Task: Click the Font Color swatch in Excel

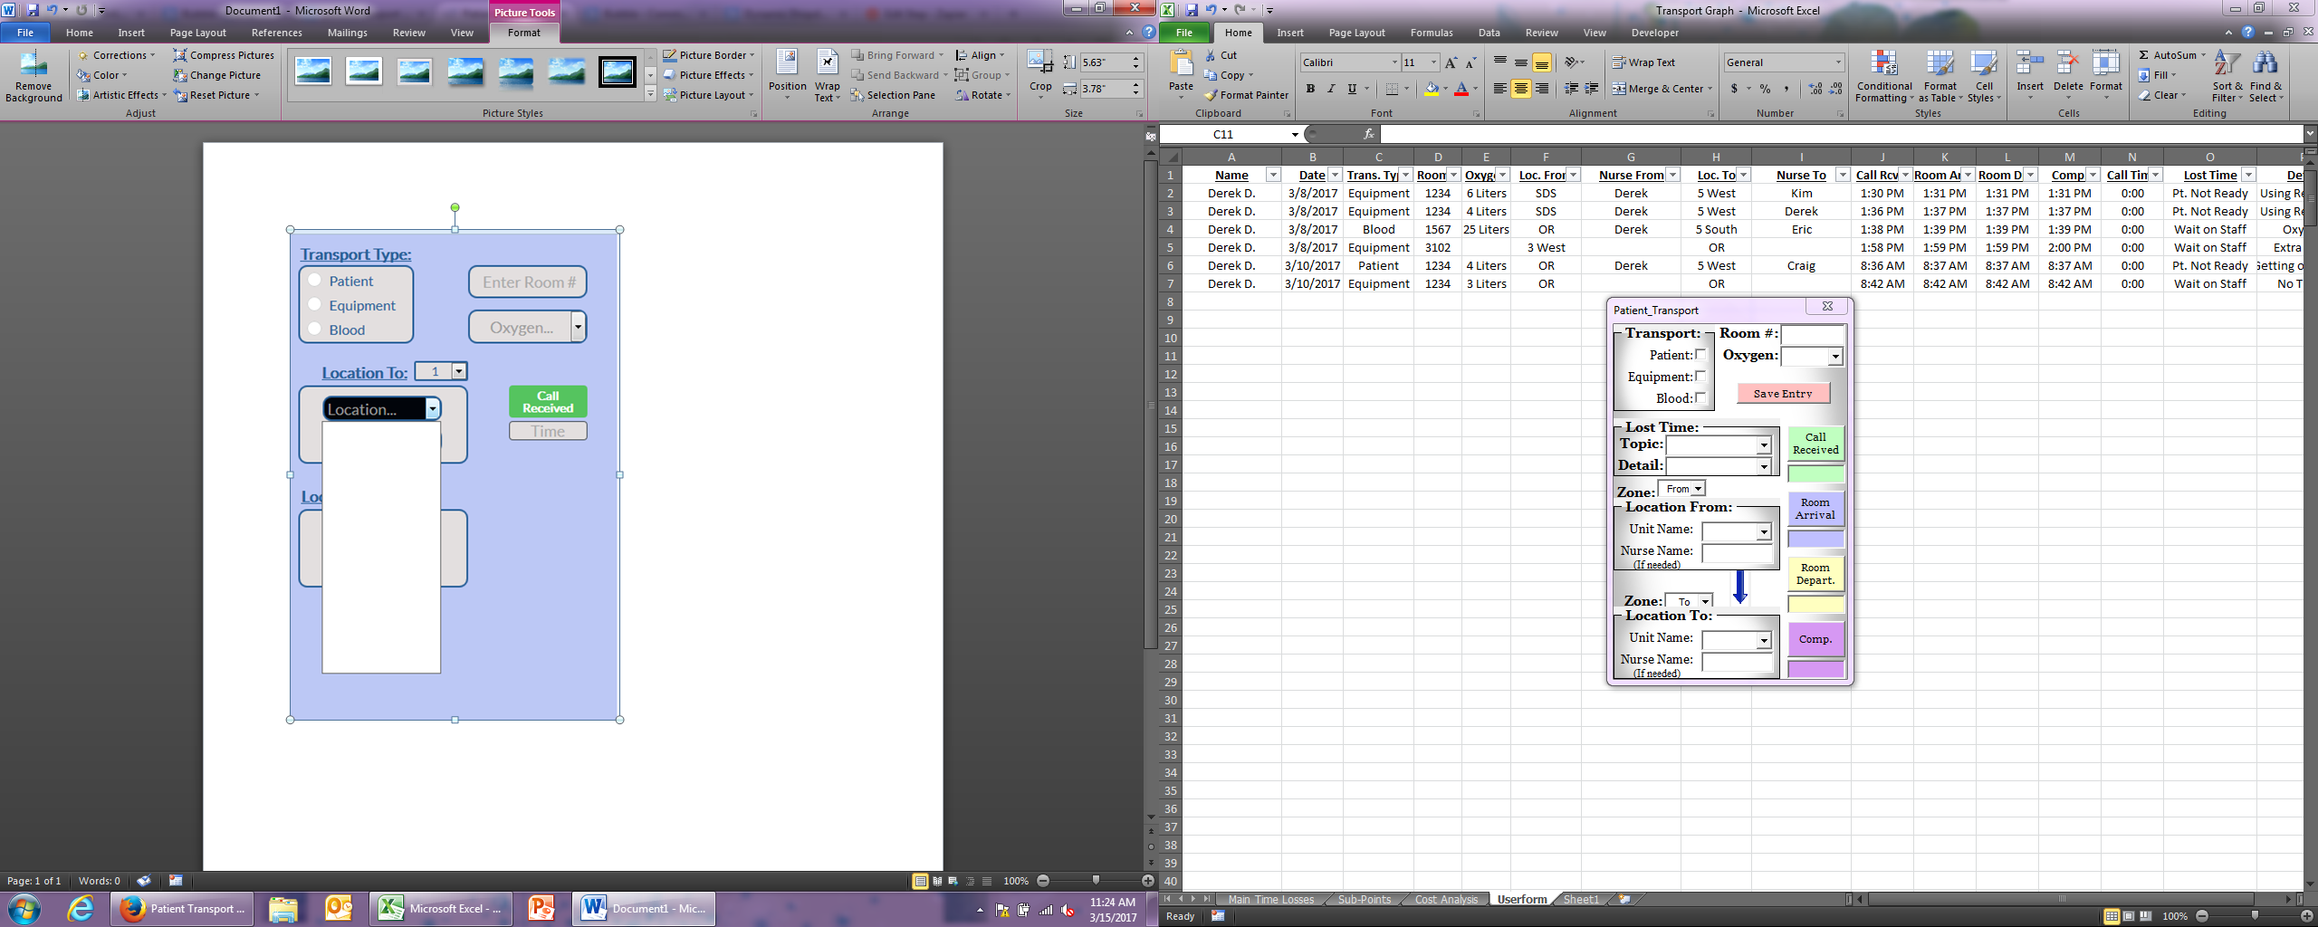Action: click(1461, 89)
